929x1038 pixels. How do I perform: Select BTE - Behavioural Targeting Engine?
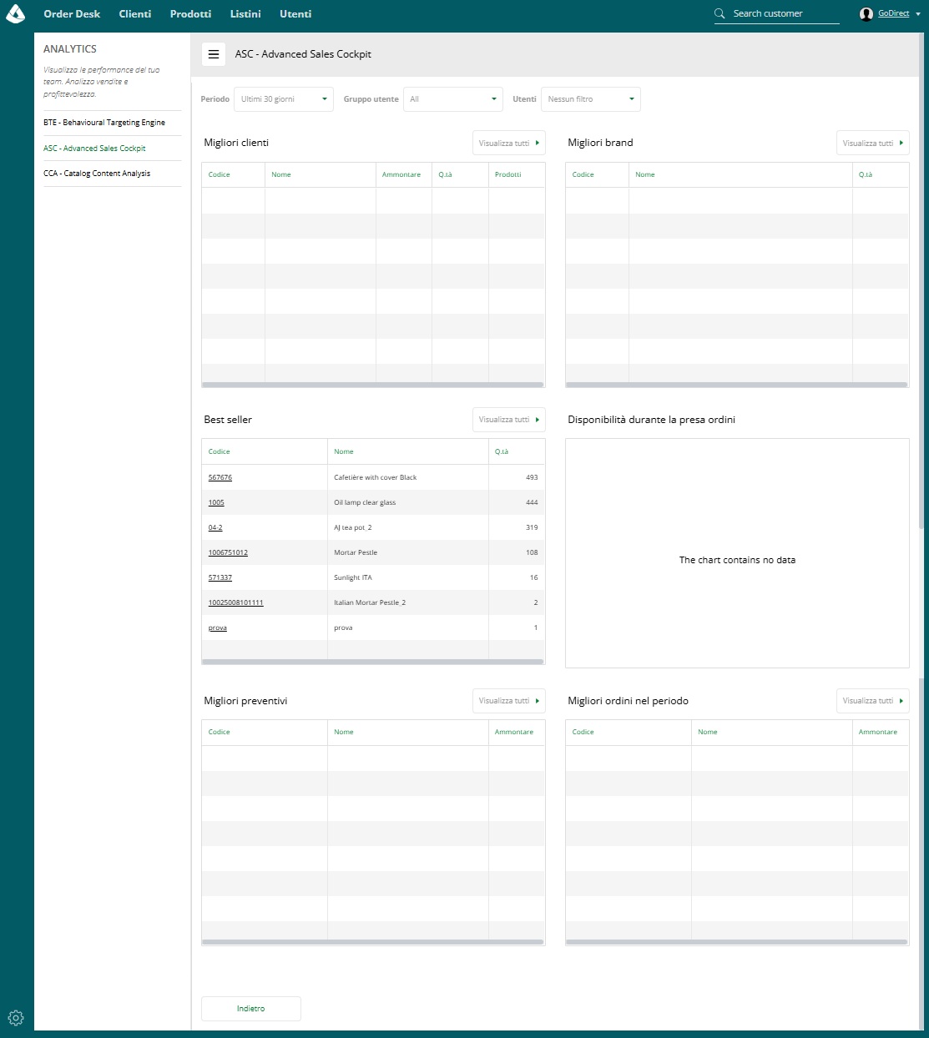pyautogui.click(x=104, y=123)
